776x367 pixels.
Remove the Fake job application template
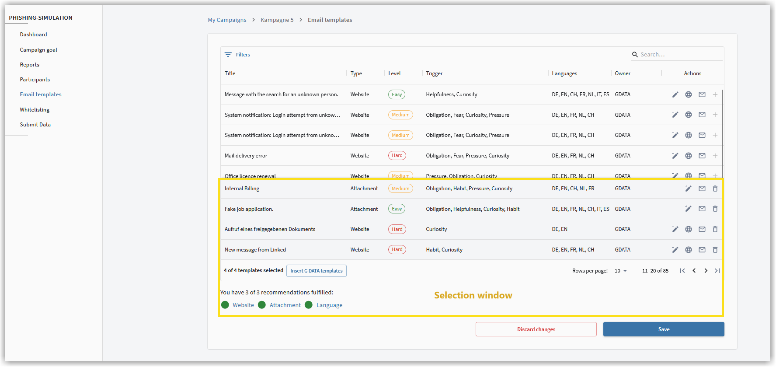click(x=715, y=209)
